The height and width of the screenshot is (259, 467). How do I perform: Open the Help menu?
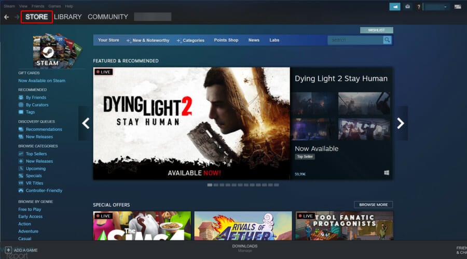tap(69, 6)
